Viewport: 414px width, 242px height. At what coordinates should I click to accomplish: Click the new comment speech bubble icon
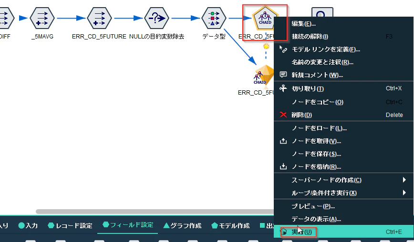[283, 75]
